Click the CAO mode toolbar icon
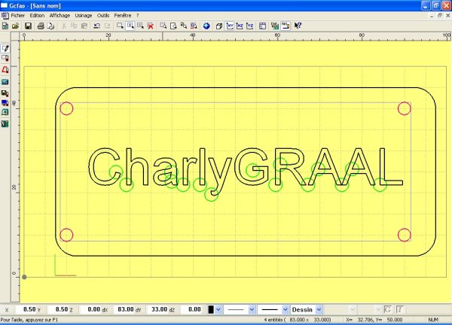 pos(275,26)
